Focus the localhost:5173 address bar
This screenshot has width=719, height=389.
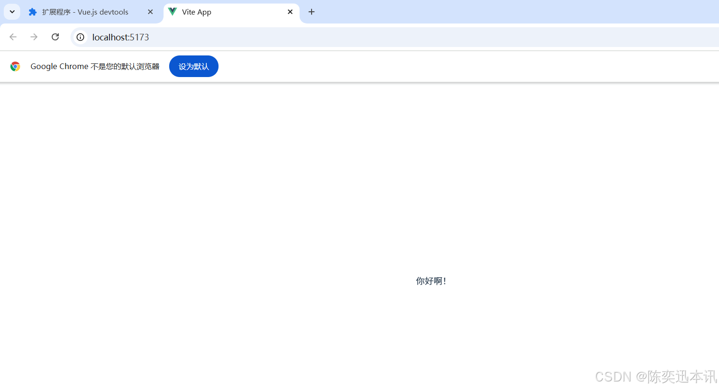click(x=395, y=37)
